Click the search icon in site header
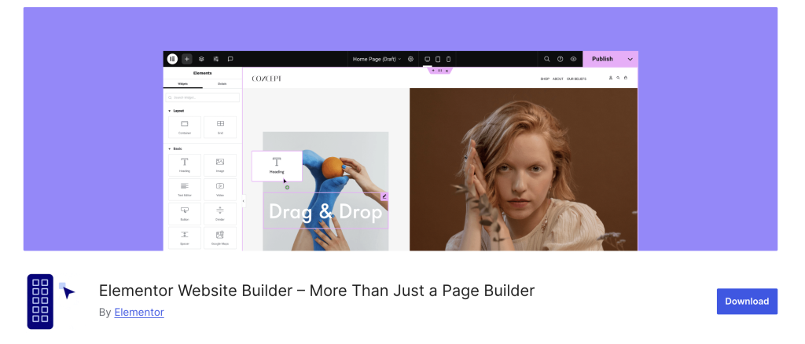The width and height of the screenshot is (805, 344). pyautogui.click(x=618, y=78)
